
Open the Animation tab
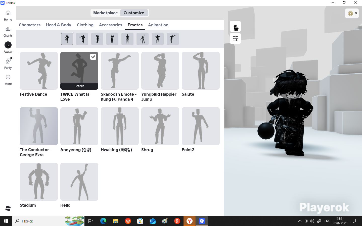(158, 25)
